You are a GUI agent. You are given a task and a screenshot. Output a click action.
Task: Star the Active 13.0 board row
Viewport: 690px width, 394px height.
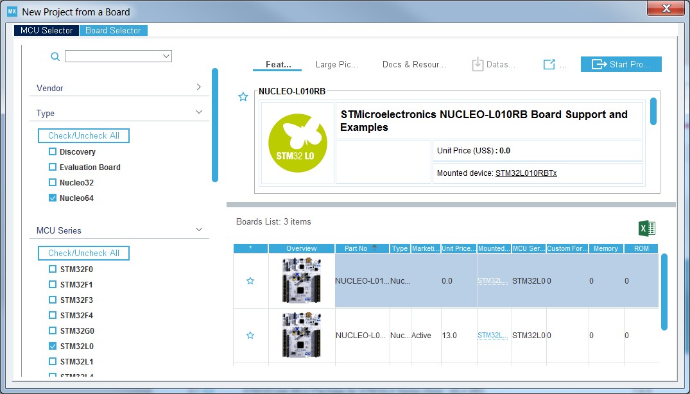click(250, 336)
